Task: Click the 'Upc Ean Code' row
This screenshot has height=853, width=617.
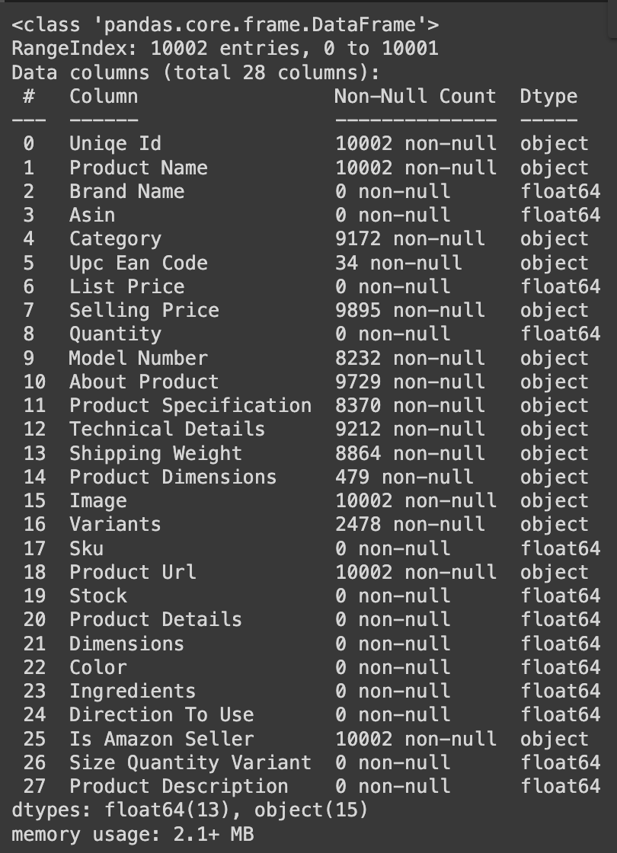Action: click(305, 263)
